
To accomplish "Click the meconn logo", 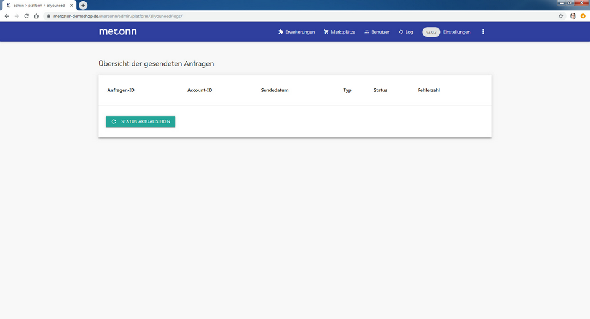I will 118,32.
